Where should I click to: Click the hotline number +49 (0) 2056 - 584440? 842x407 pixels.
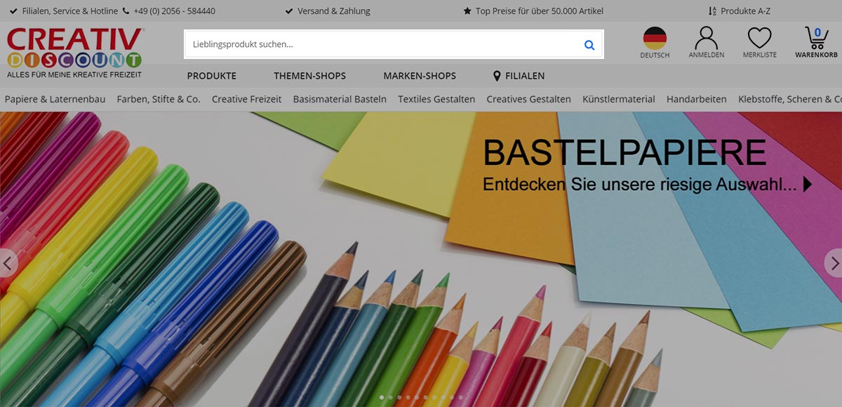coord(174,11)
